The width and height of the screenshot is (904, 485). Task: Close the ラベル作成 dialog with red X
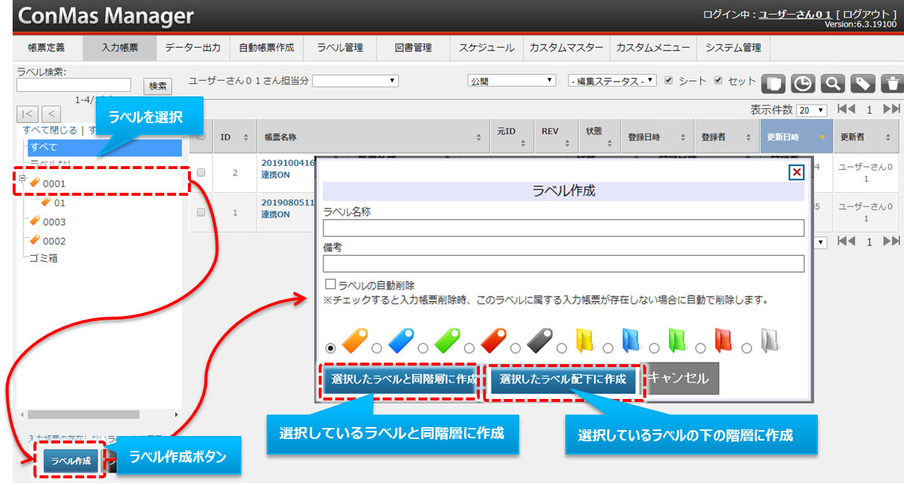click(796, 172)
